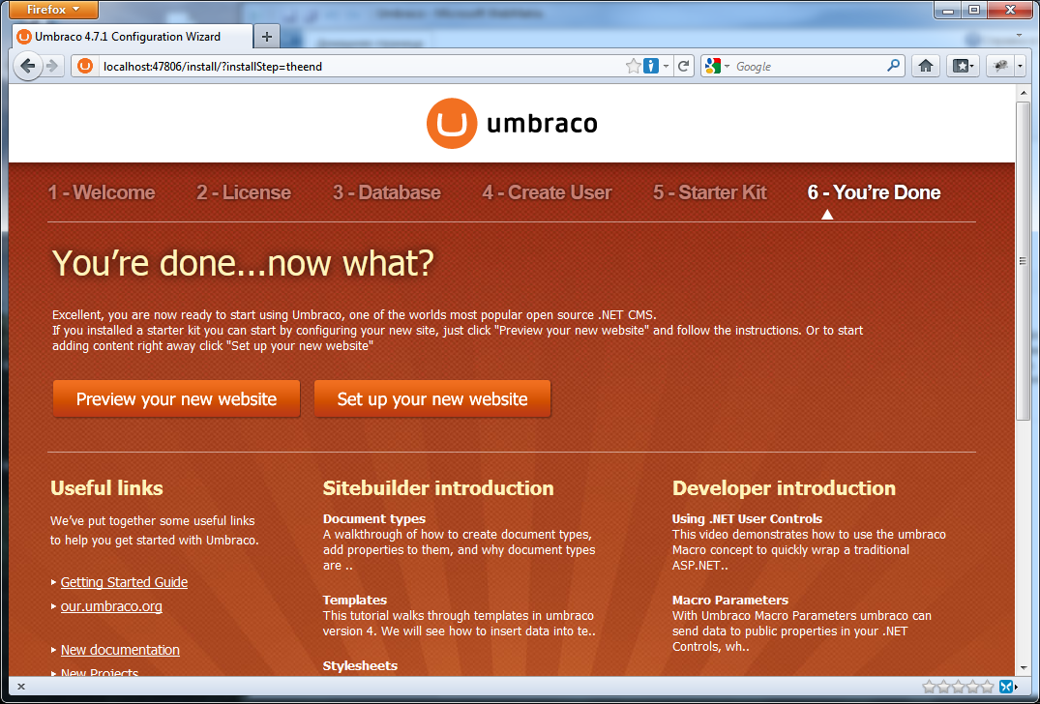Click the blue info icon in address bar
The width and height of the screenshot is (1040, 704).
[651, 67]
